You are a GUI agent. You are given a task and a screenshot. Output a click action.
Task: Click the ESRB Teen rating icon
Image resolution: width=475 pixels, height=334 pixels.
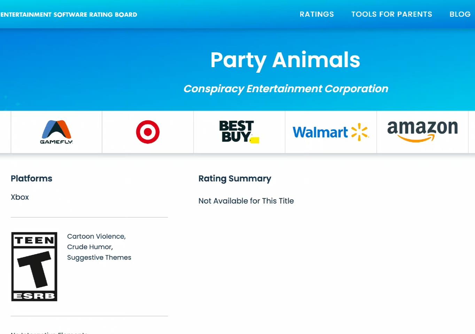coord(34,267)
